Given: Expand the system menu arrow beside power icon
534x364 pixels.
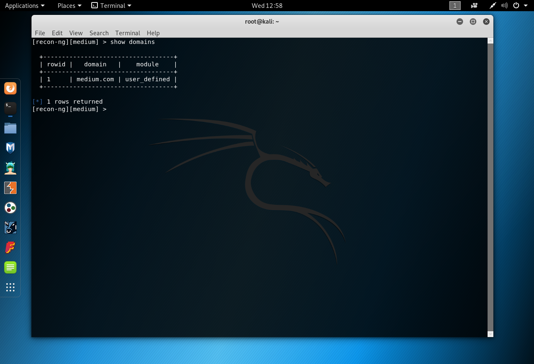Looking at the screenshot, I should pyautogui.click(x=525, y=5).
